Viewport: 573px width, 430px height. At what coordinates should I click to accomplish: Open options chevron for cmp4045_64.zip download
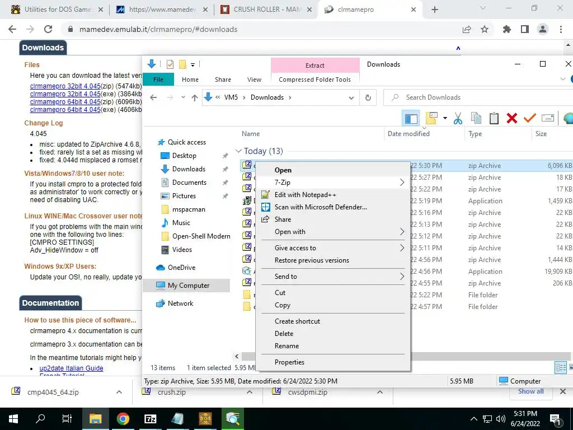[x=119, y=392]
